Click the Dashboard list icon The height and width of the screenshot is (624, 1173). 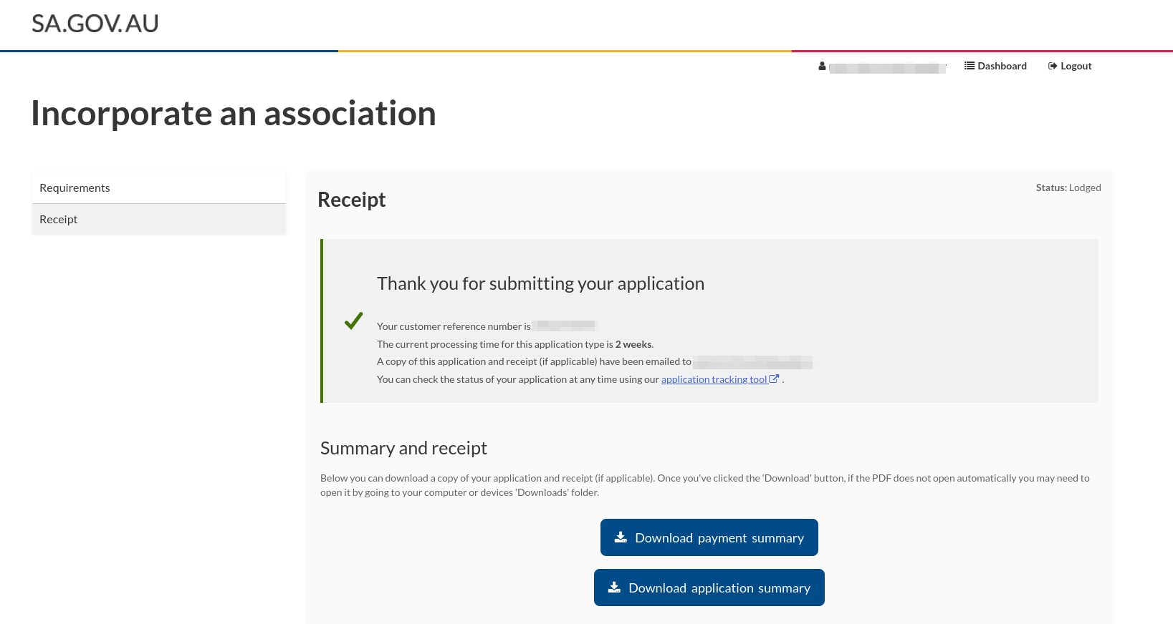click(x=969, y=66)
